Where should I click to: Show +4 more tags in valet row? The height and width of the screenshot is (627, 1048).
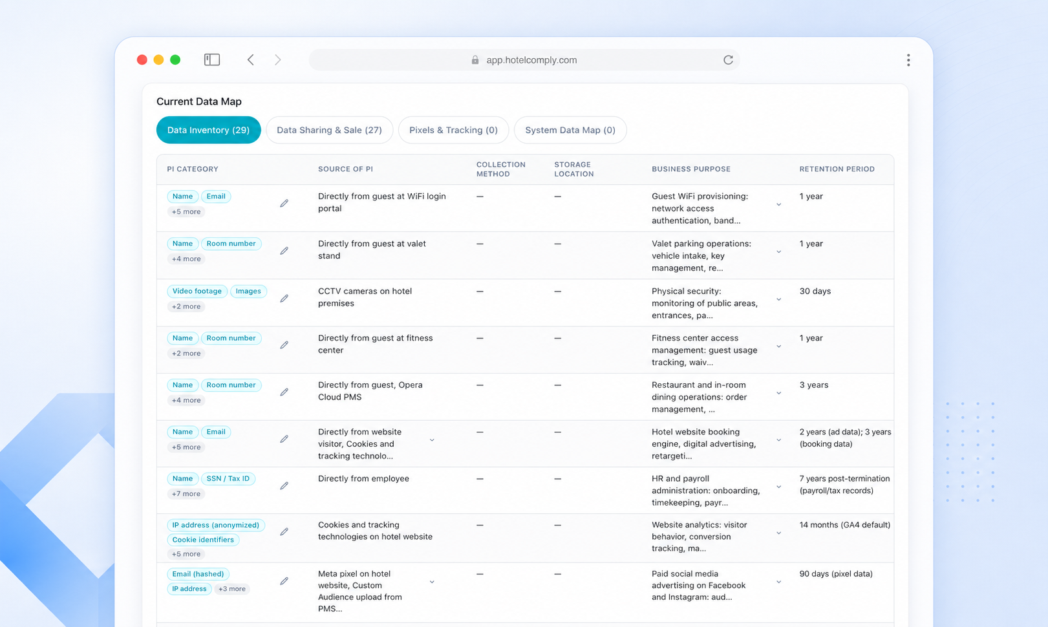click(186, 259)
